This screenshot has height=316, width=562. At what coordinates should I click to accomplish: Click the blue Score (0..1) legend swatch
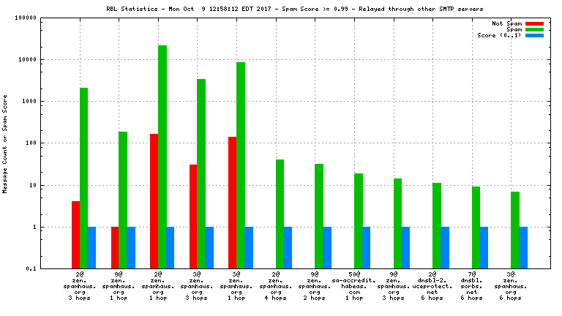click(x=534, y=35)
